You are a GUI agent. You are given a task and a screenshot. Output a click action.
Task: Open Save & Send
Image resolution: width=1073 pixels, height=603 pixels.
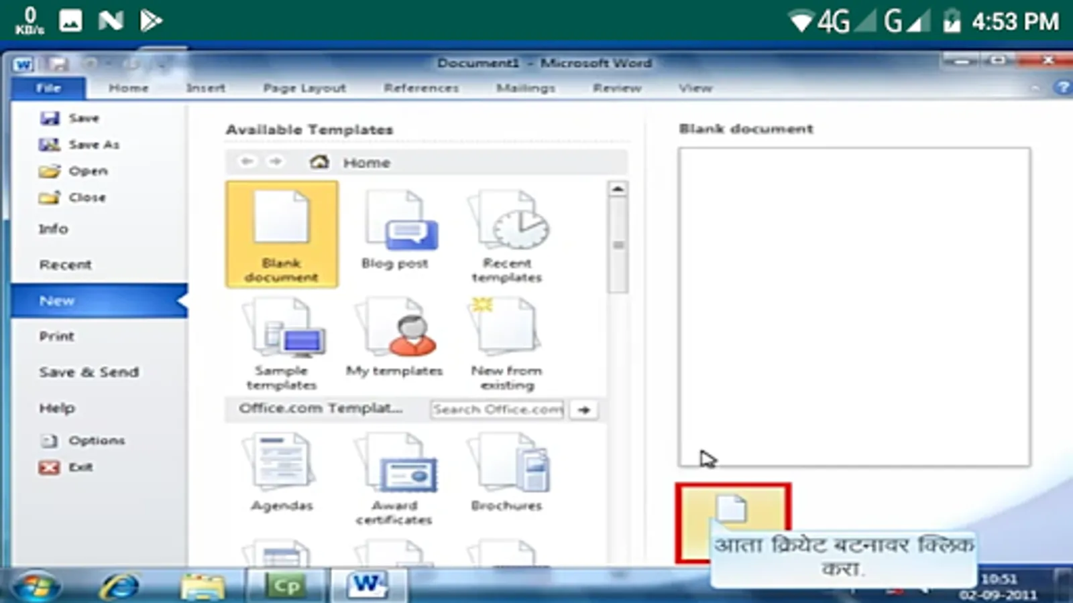click(89, 372)
